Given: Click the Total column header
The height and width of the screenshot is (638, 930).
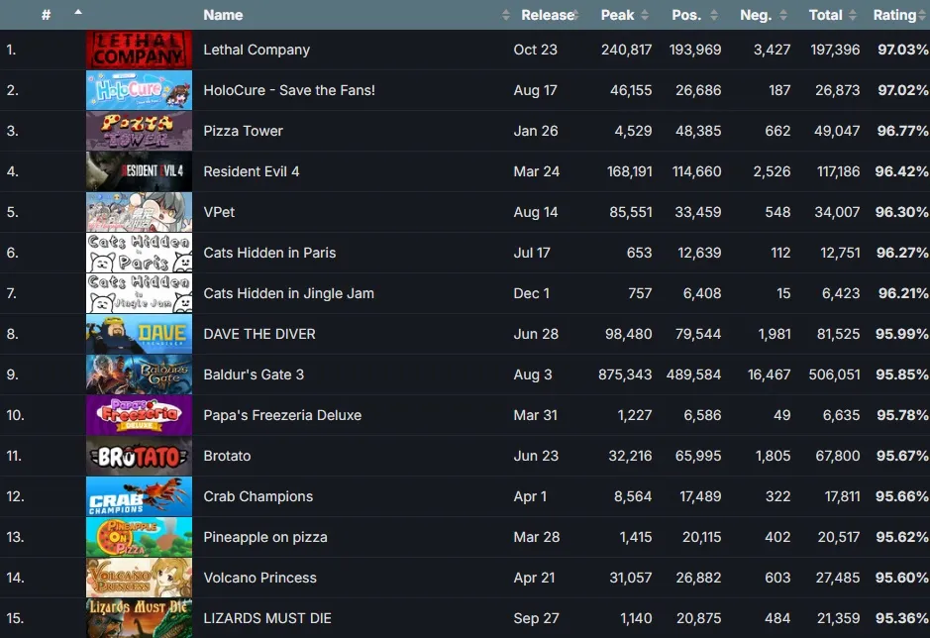Looking at the screenshot, I should coord(825,15).
